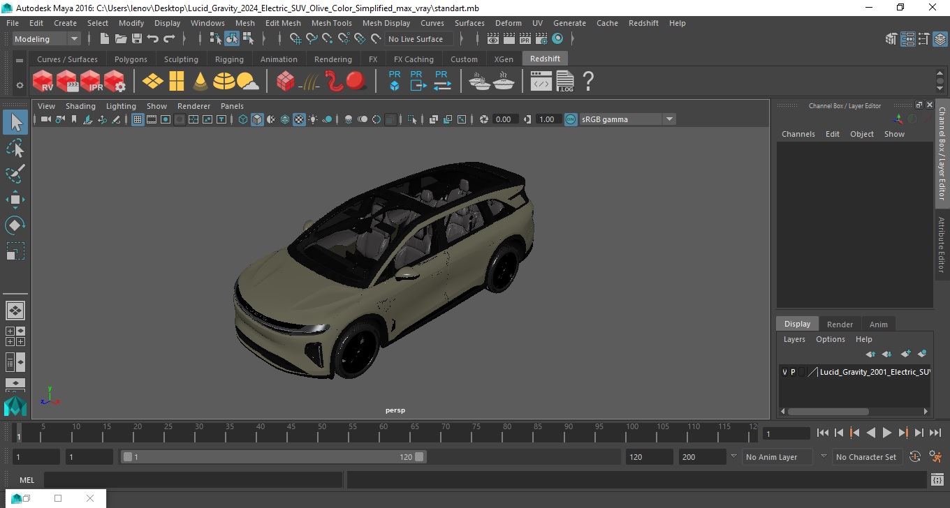The height and width of the screenshot is (508, 950).
Task: Click the redo arrow icon
Action: [169, 39]
